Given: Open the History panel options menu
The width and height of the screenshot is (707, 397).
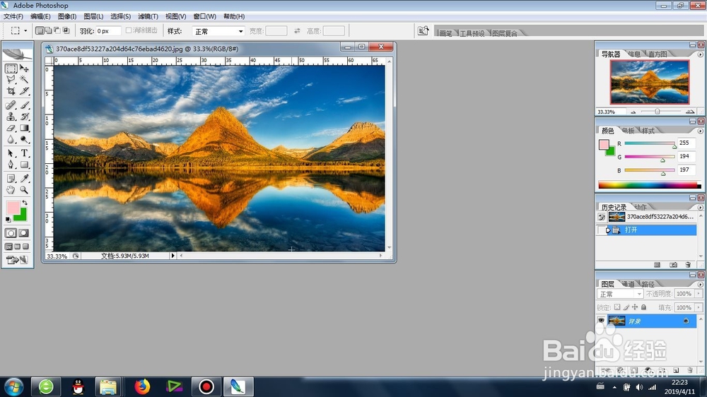Looking at the screenshot, I should [700, 208].
